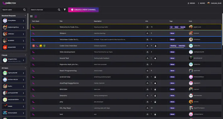Click the Meeting tag
This screenshot has height=119, width=223.
173,46
